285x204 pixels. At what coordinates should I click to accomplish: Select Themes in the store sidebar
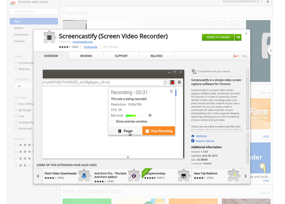click(19, 41)
